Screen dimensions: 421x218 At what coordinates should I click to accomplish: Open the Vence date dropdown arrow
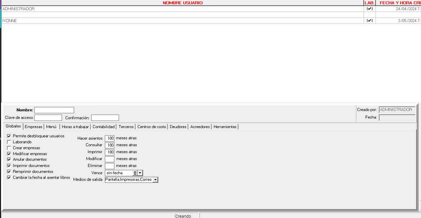click(140, 173)
